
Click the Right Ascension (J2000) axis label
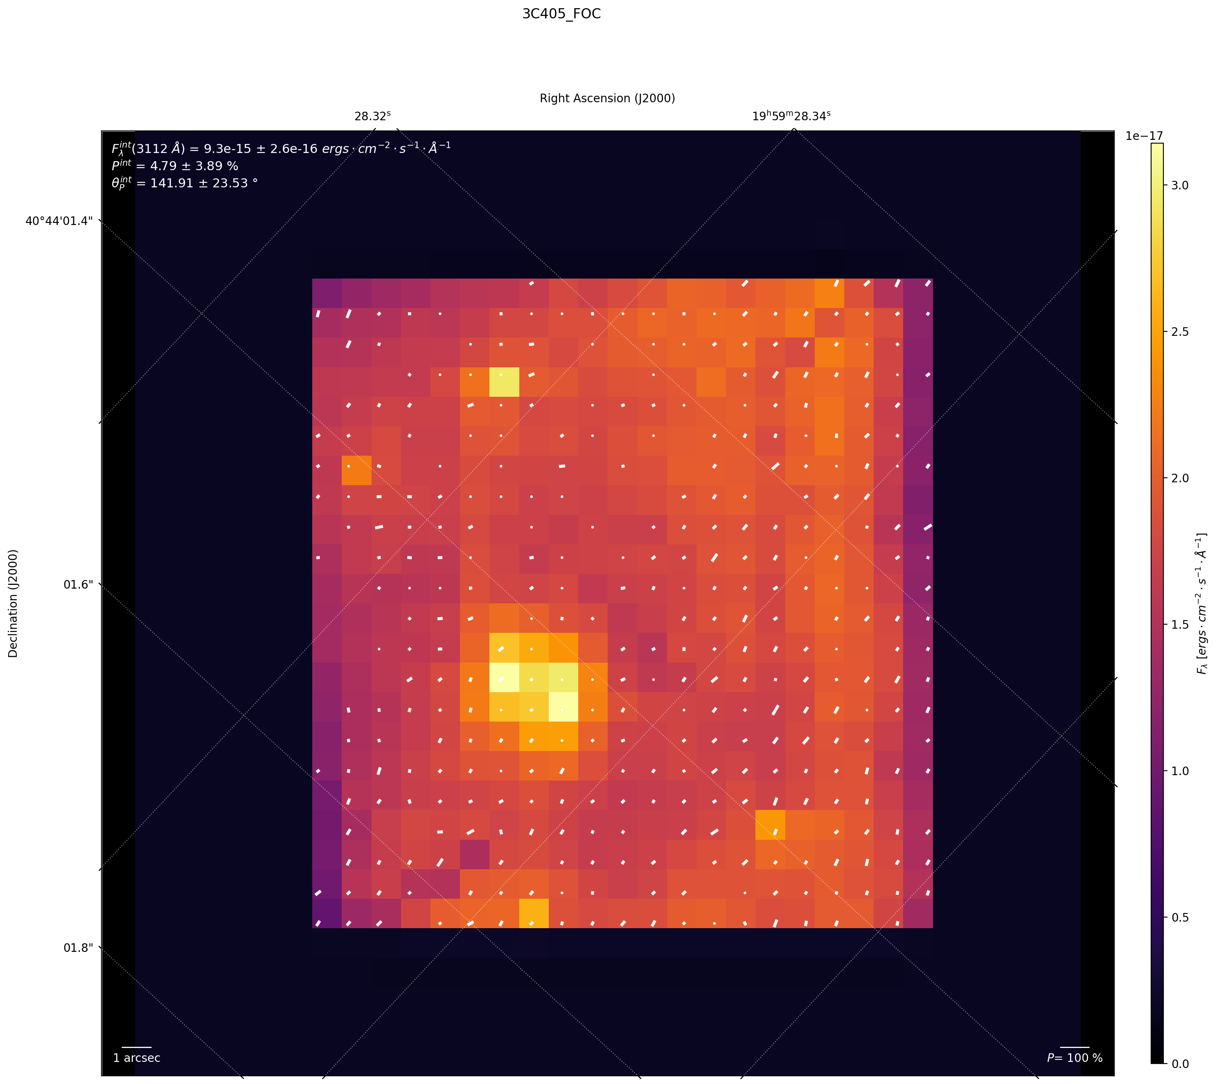click(607, 98)
